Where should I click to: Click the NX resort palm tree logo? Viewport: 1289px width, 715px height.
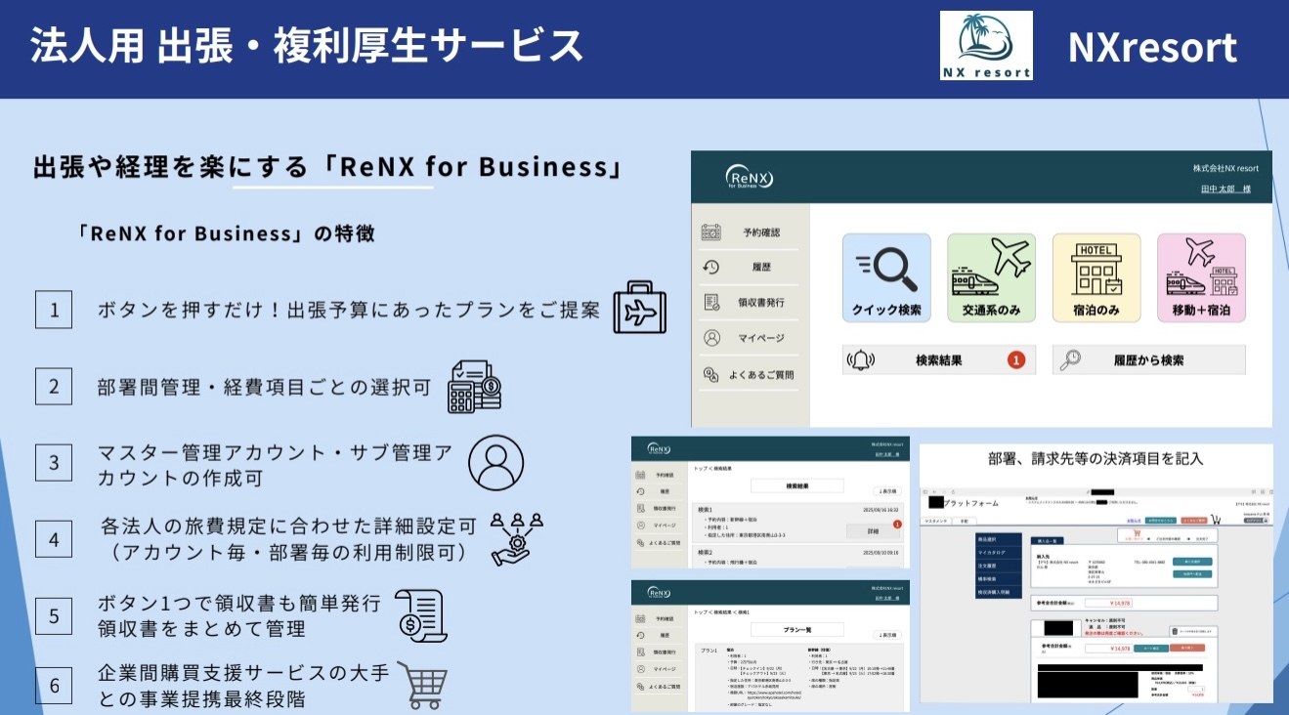point(986,45)
